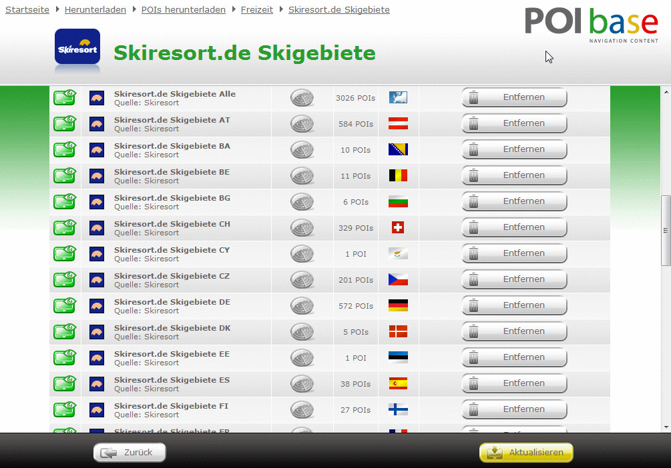Click the gray globe icon in BA row

coord(302,150)
